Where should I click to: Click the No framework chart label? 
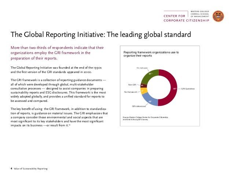click(x=131, y=92)
